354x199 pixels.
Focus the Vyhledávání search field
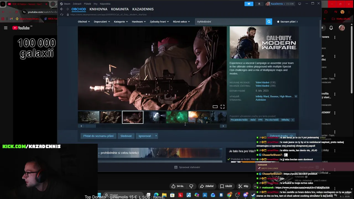230,22
